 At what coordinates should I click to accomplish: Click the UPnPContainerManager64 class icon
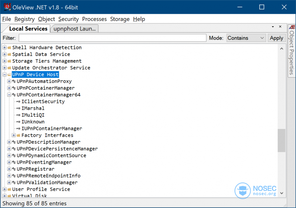[14, 95]
